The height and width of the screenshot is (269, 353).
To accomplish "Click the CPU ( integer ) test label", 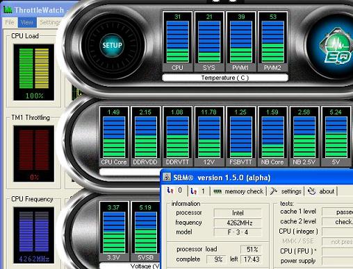I will click(x=298, y=232).
